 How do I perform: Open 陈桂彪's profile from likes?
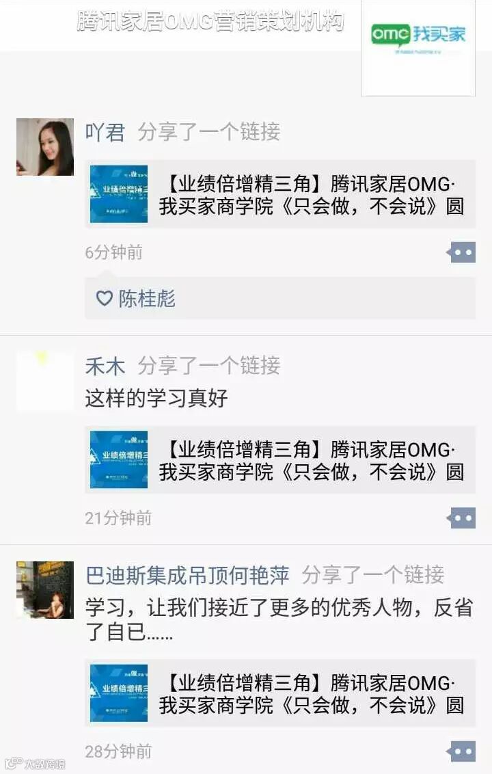146,298
